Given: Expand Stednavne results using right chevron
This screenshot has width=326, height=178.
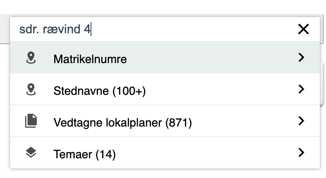Looking at the screenshot, I should point(302,89).
